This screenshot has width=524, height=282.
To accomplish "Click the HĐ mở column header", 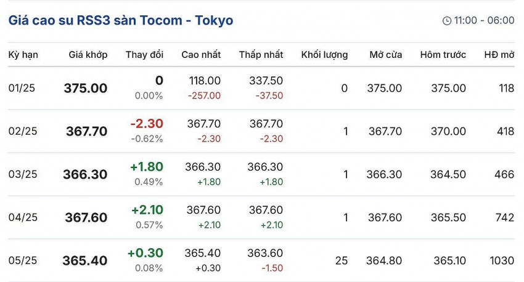I will click(499, 55).
